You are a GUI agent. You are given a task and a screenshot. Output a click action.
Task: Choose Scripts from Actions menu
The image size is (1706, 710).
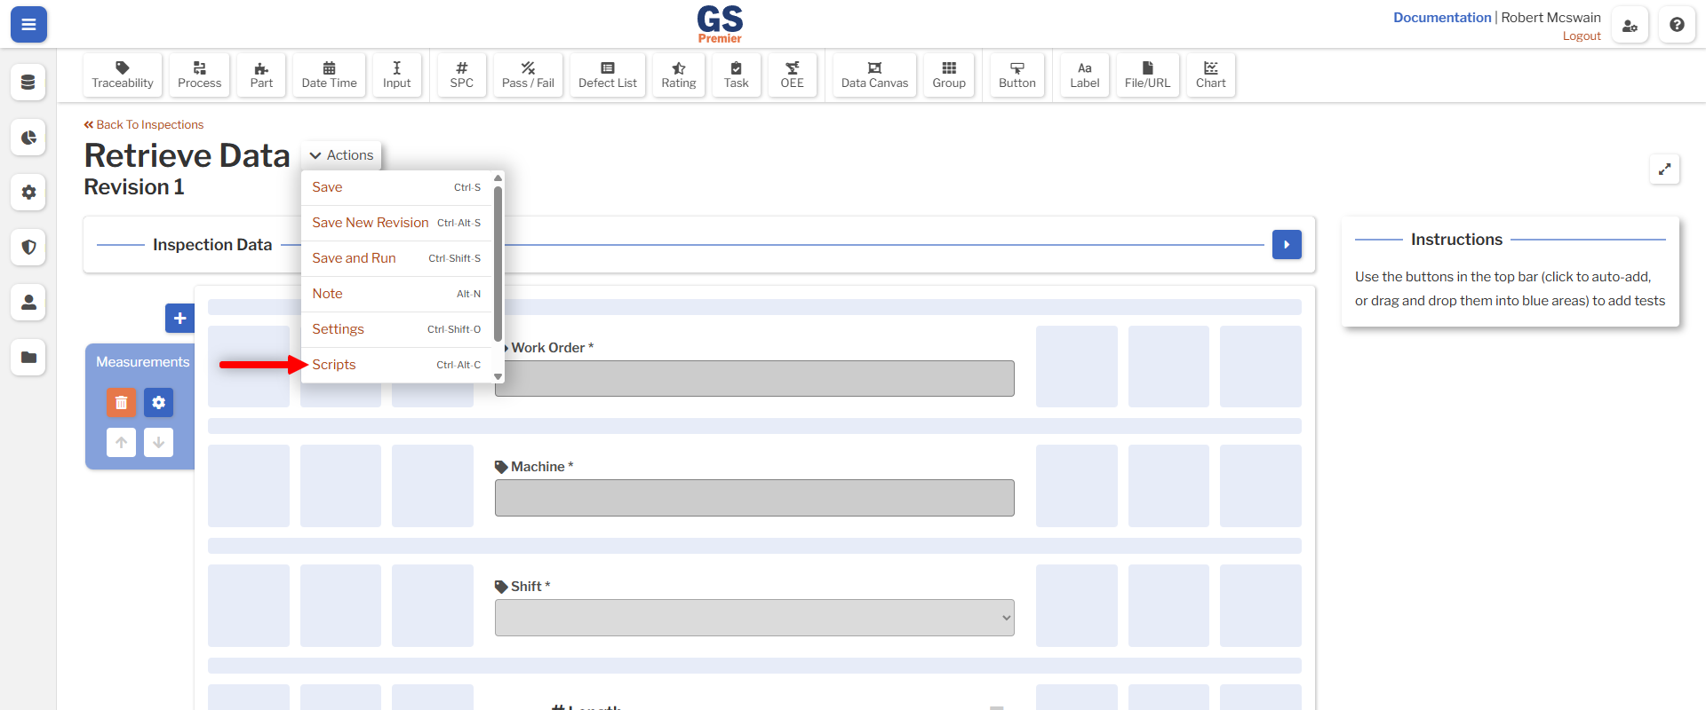pos(396,365)
